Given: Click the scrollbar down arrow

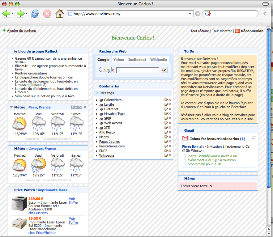Looking at the screenshot, I should click(x=269, y=233).
